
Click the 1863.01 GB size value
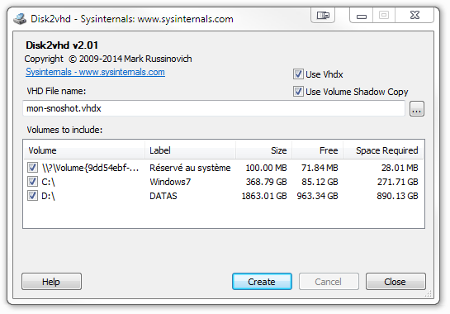coord(264,196)
